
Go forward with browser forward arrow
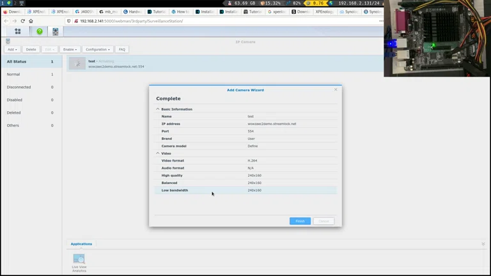[15, 21]
